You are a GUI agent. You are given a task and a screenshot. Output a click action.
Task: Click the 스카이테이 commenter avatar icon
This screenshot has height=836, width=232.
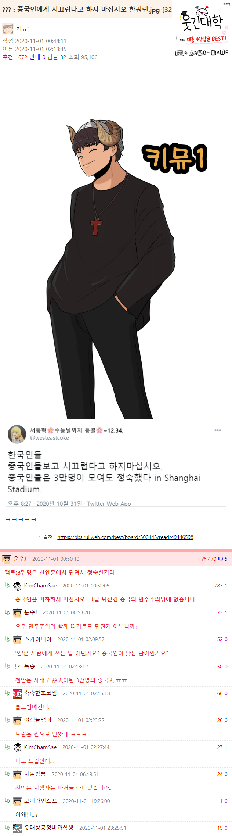coord(17,640)
